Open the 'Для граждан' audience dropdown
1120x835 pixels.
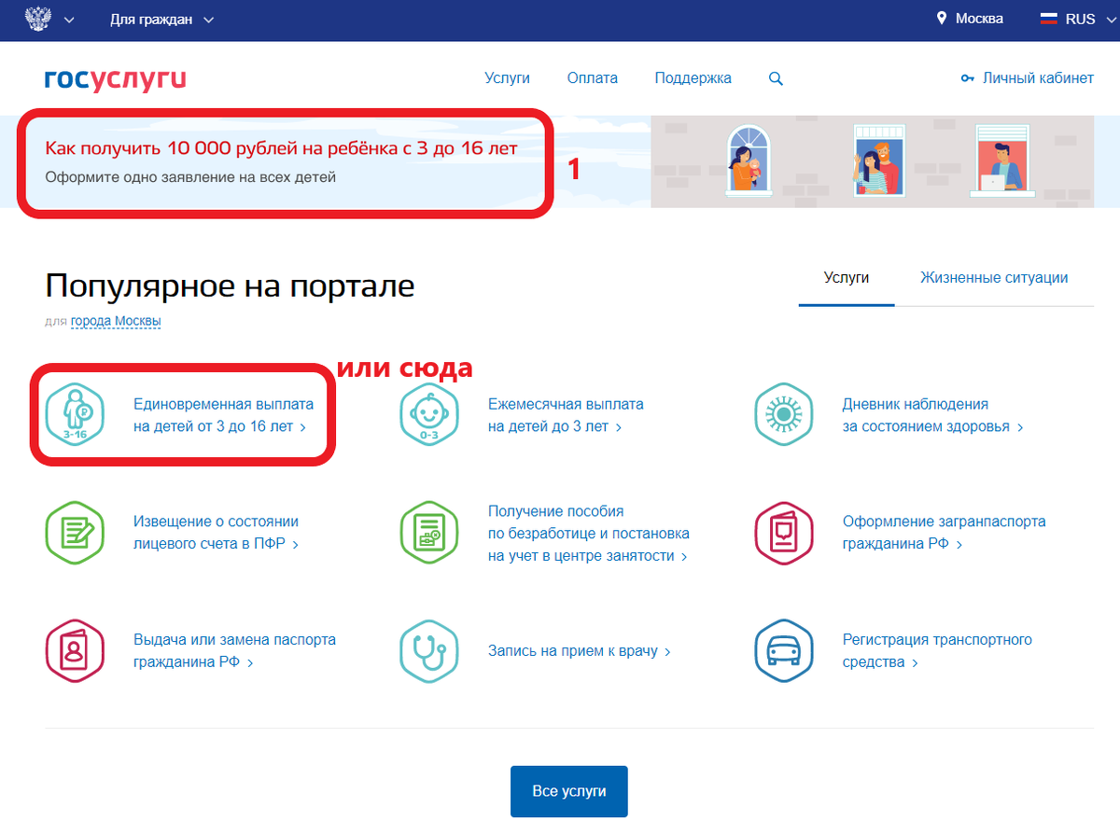click(x=161, y=19)
